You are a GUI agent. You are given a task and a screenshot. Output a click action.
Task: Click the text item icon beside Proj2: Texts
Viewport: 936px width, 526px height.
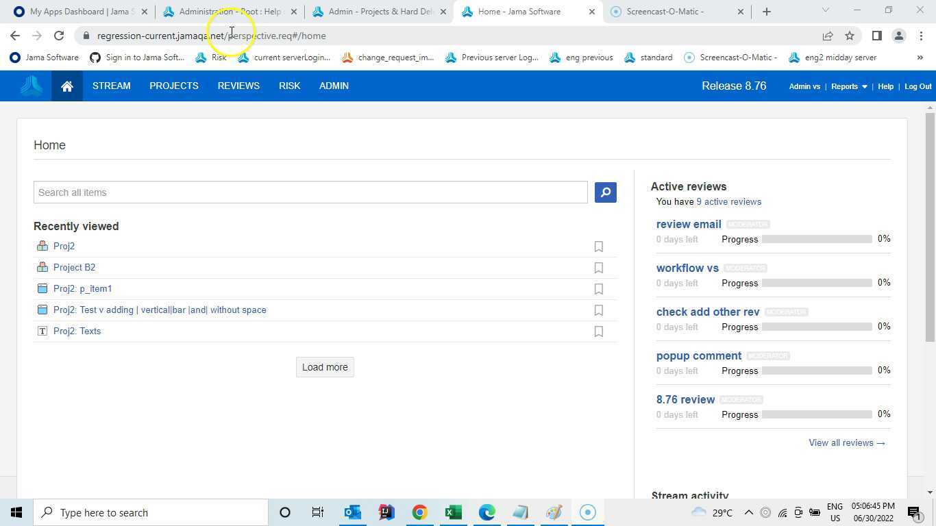pos(42,331)
